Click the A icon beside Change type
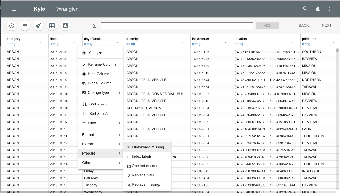This screenshot has height=193, width=340. 84,93
